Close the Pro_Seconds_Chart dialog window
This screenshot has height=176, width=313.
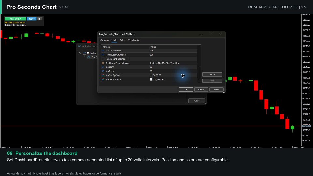220,34
